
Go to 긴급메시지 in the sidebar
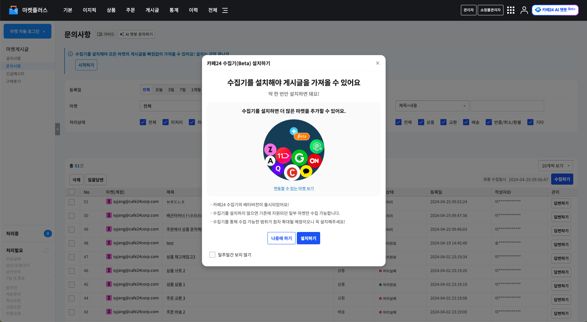click(15, 74)
